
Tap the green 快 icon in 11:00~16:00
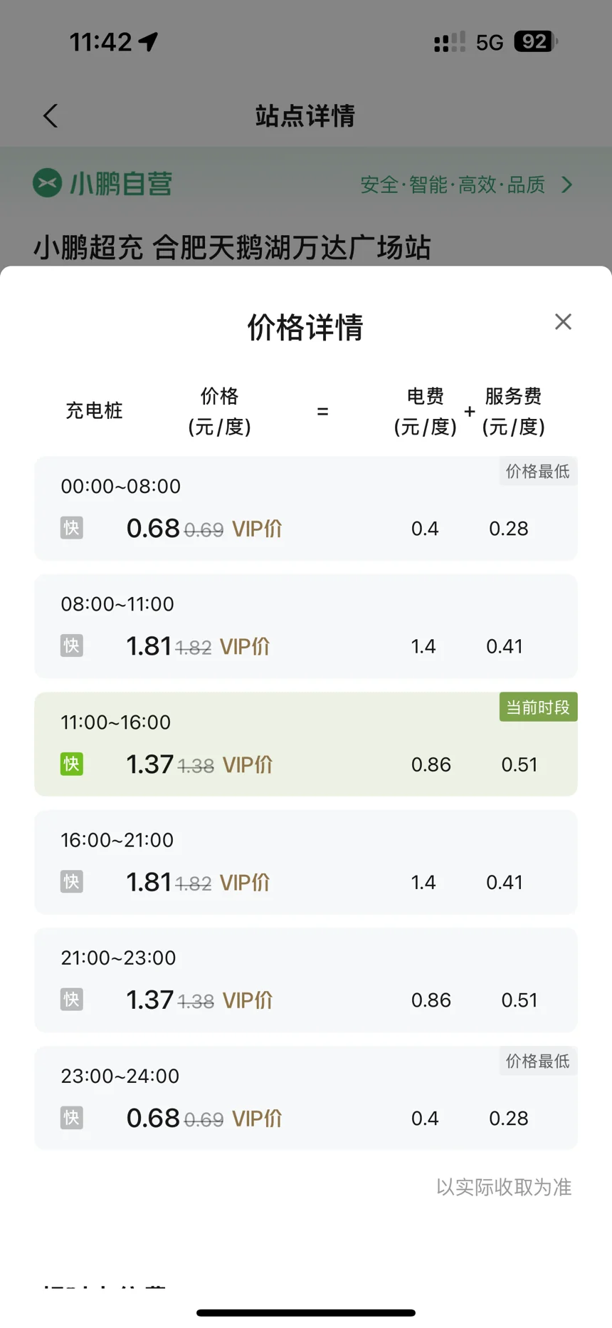pos(72,764)
